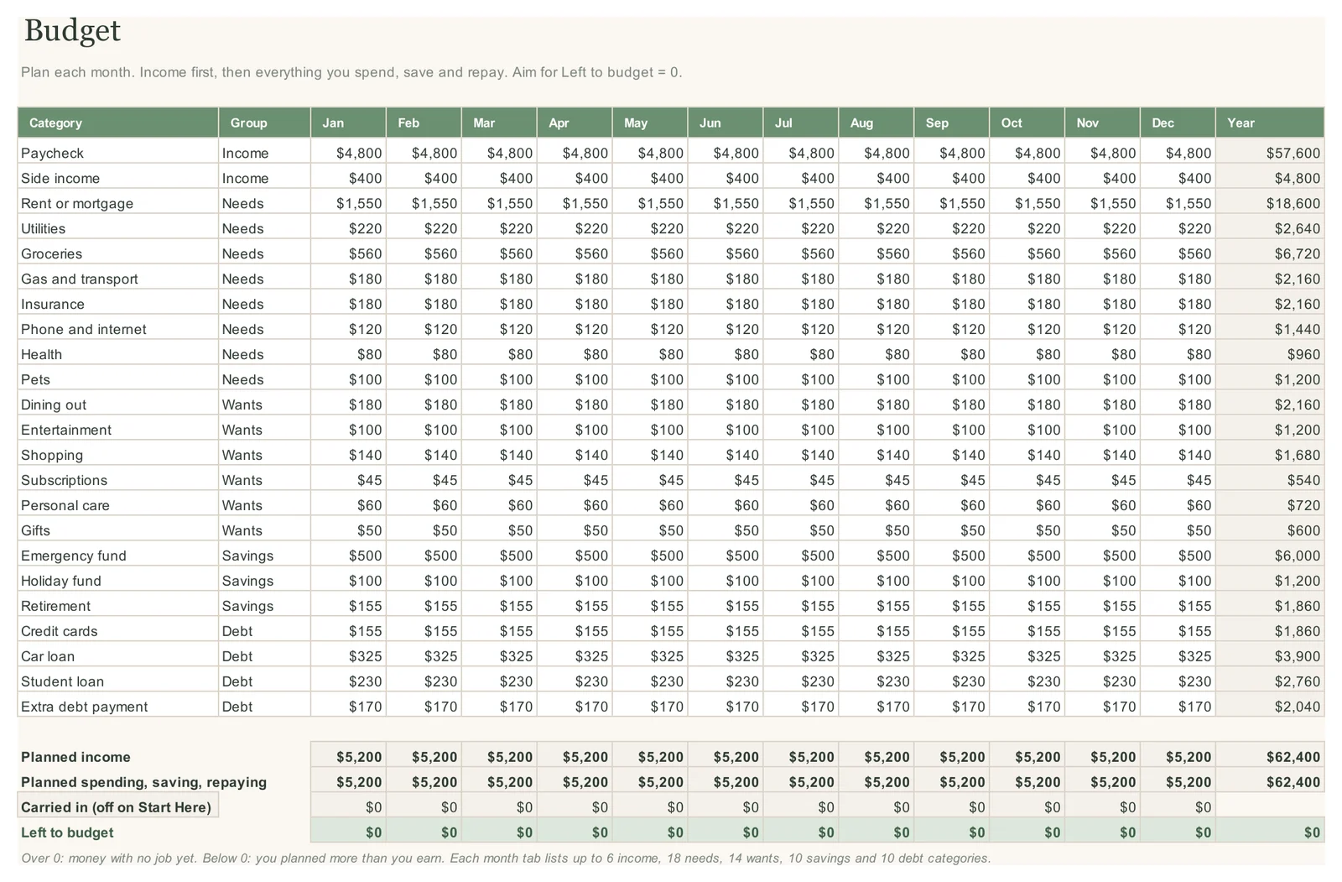Select the Paycheck yearly total $57,600

(x=1270, y=153)
